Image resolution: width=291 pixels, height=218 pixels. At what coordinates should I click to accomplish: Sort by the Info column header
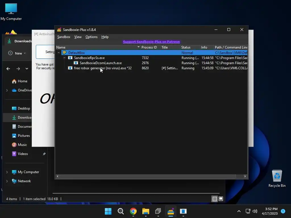(207, 47)
